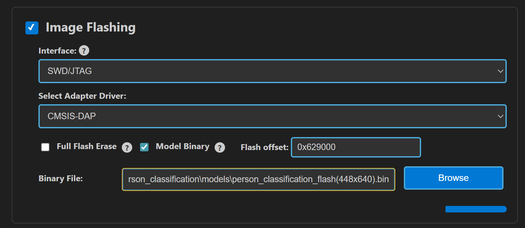Image resolution: width=525 pixels, height=228 pixels.
Task: Click the Full Flash Erase help icon
Action: 127,147
